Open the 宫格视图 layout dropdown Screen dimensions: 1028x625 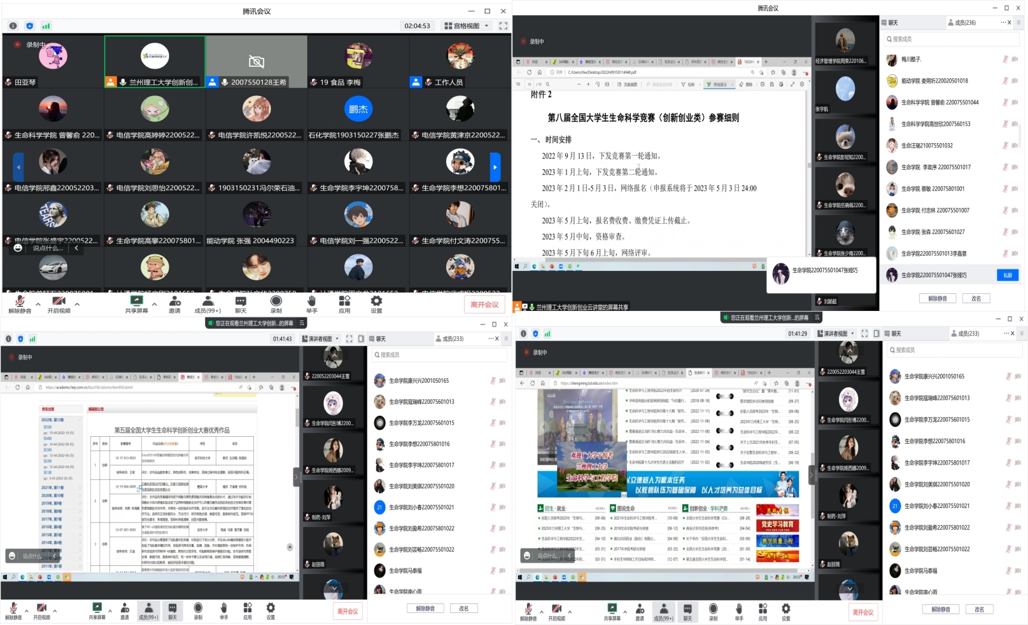[467, 26]
